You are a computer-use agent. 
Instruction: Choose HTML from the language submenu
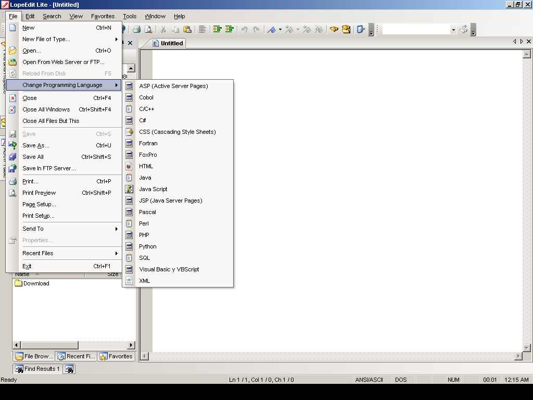pyautogui.click(x=146, y=166)
